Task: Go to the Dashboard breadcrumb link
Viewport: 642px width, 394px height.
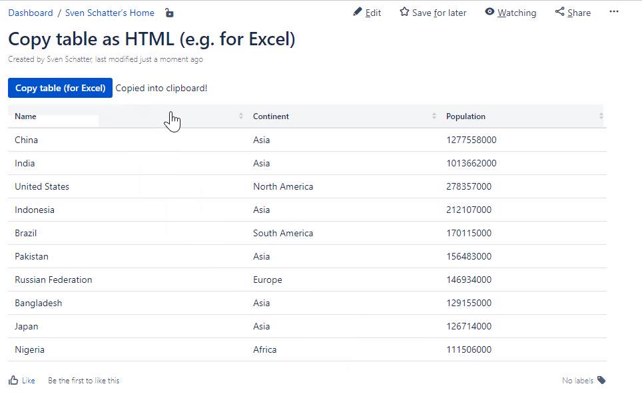Action: tap(31, 13)
